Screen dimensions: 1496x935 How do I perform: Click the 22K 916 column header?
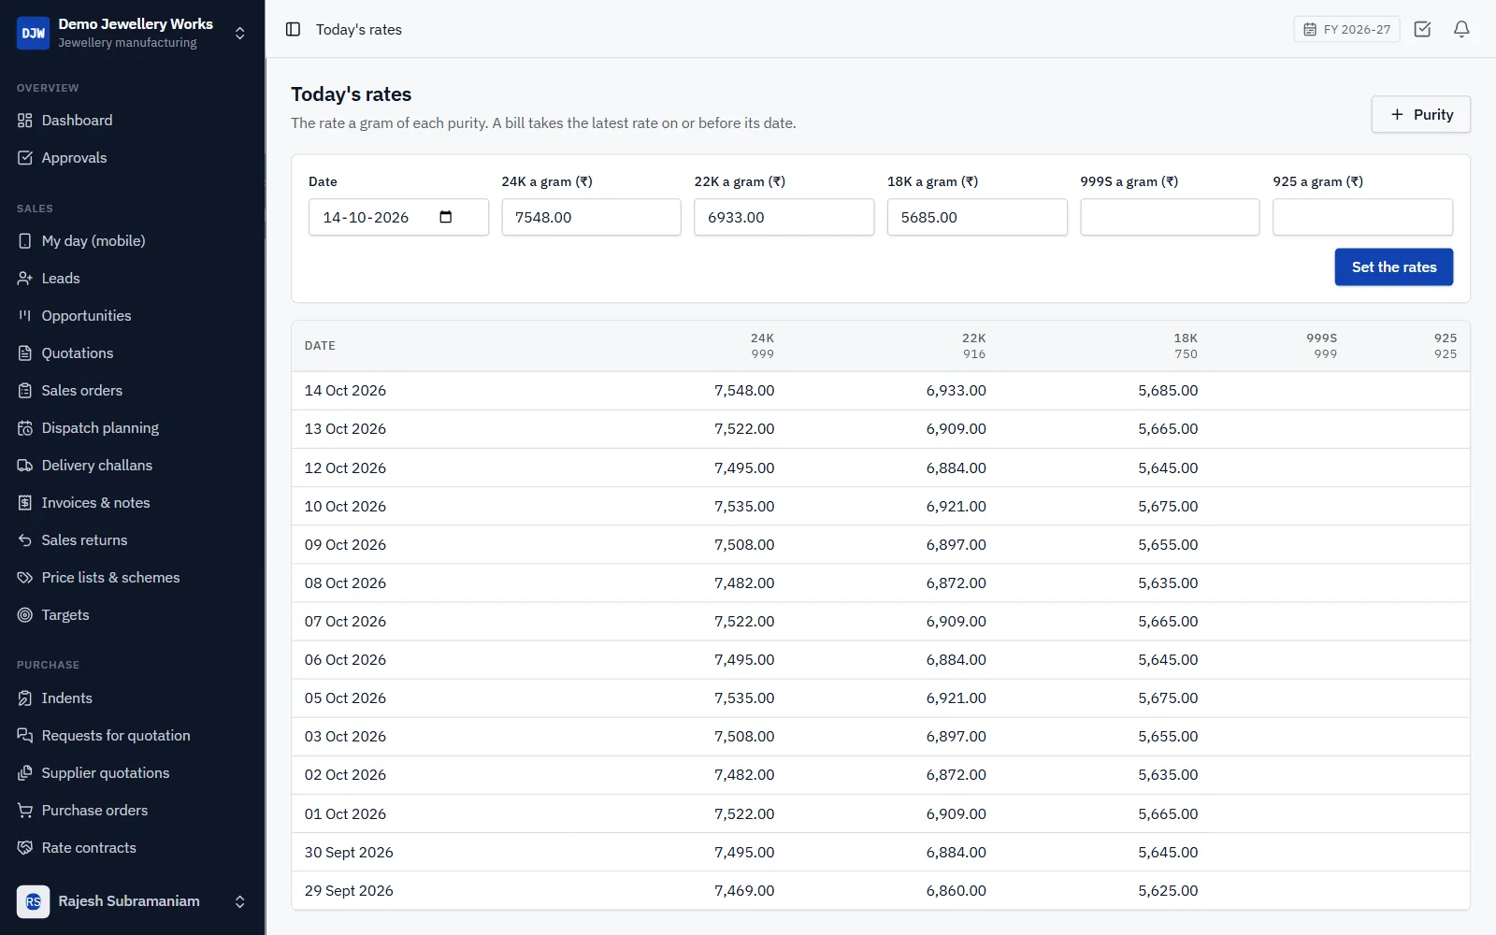pos(973,346)
